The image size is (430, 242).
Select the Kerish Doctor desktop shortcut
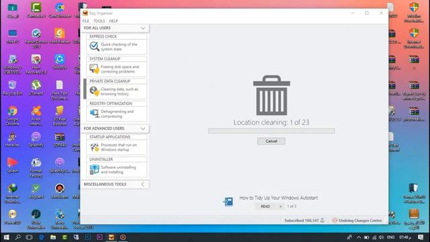coord(36,38)
